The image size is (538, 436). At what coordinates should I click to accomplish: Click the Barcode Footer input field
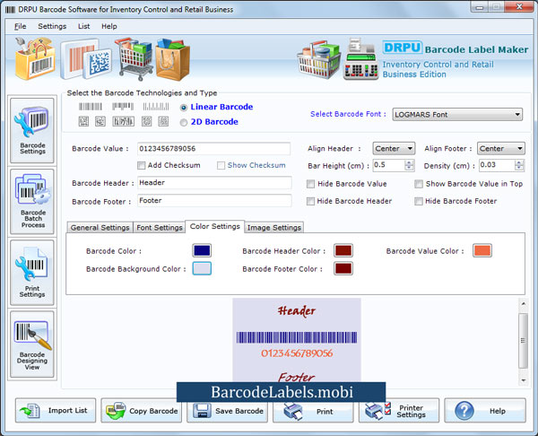click(214, 200)
